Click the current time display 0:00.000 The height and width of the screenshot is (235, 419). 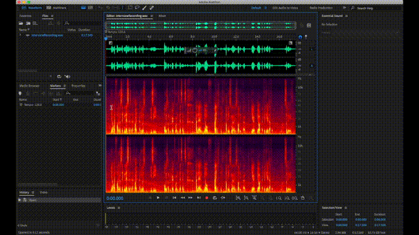[115, 198]
